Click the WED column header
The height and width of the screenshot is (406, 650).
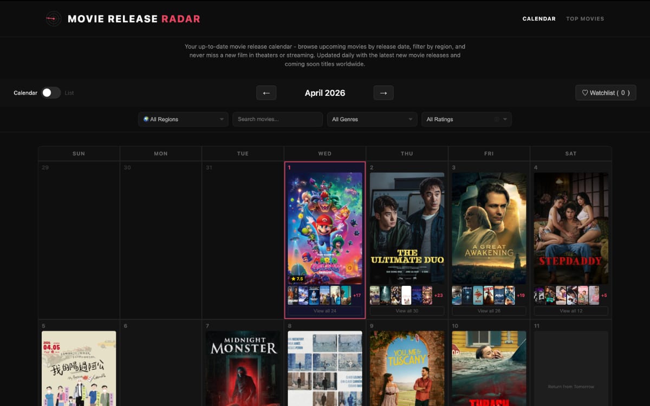[325, 154]
